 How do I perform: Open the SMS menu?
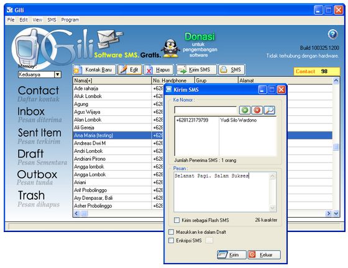52,20
